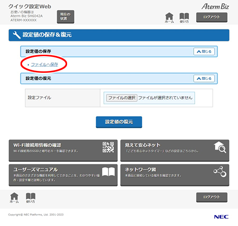Collapse the 設定値の復元 section with 閉じる
This screenshot has width=238, height=226.
tap(204, 79)
